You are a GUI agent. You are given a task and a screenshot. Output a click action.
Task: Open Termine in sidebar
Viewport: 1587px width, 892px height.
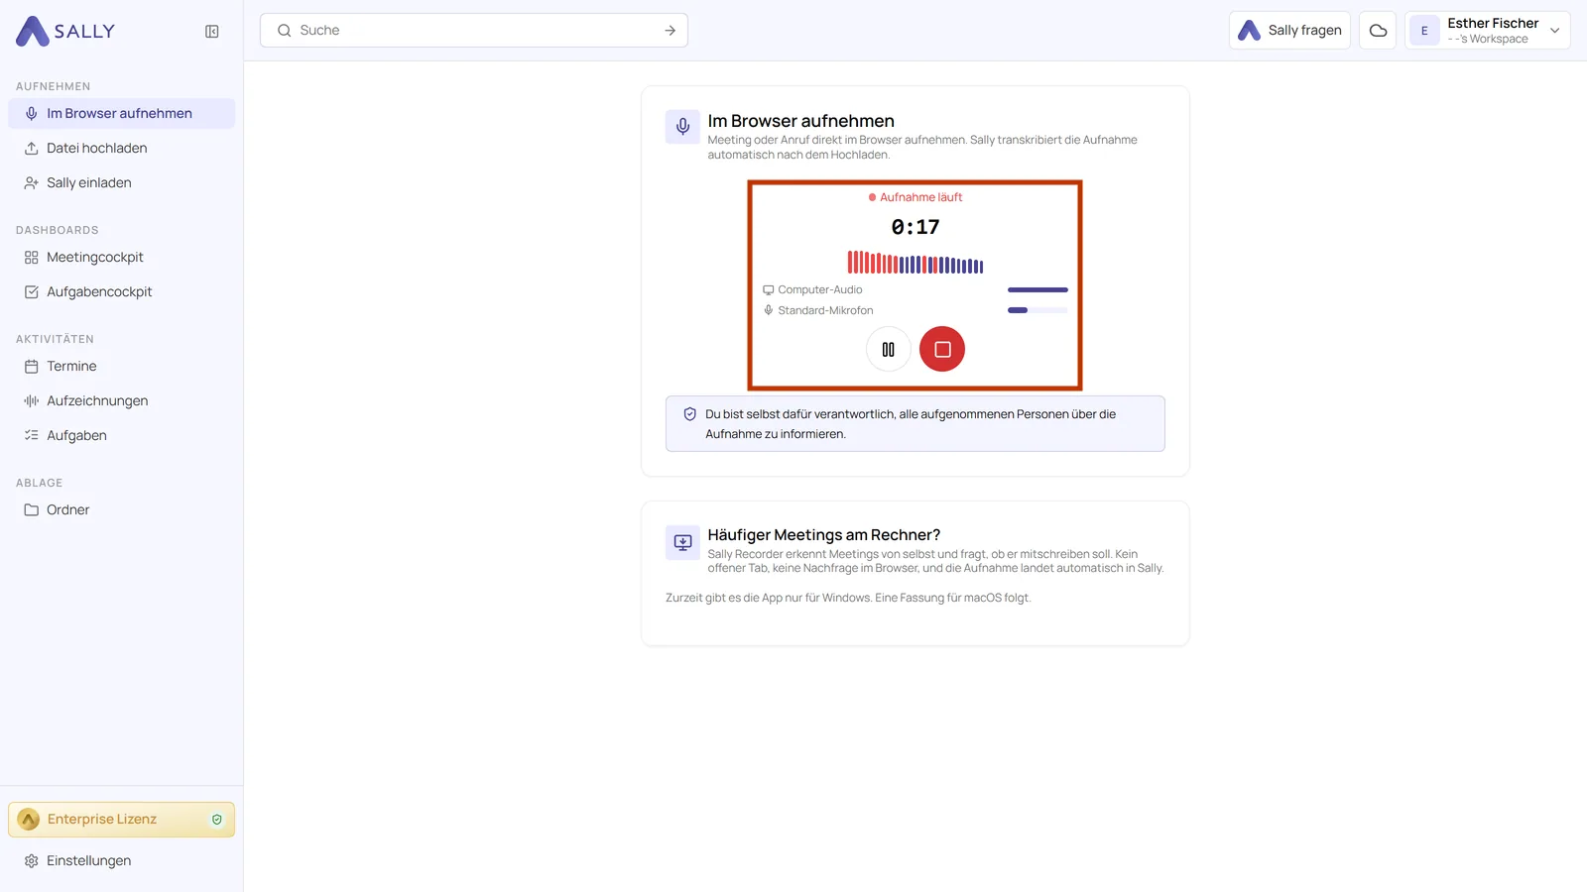pos(122,367)
